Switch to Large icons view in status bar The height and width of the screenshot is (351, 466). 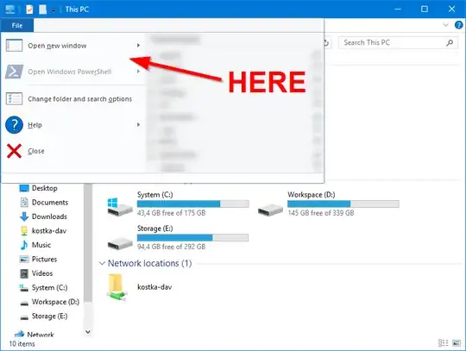click(457, 343)
